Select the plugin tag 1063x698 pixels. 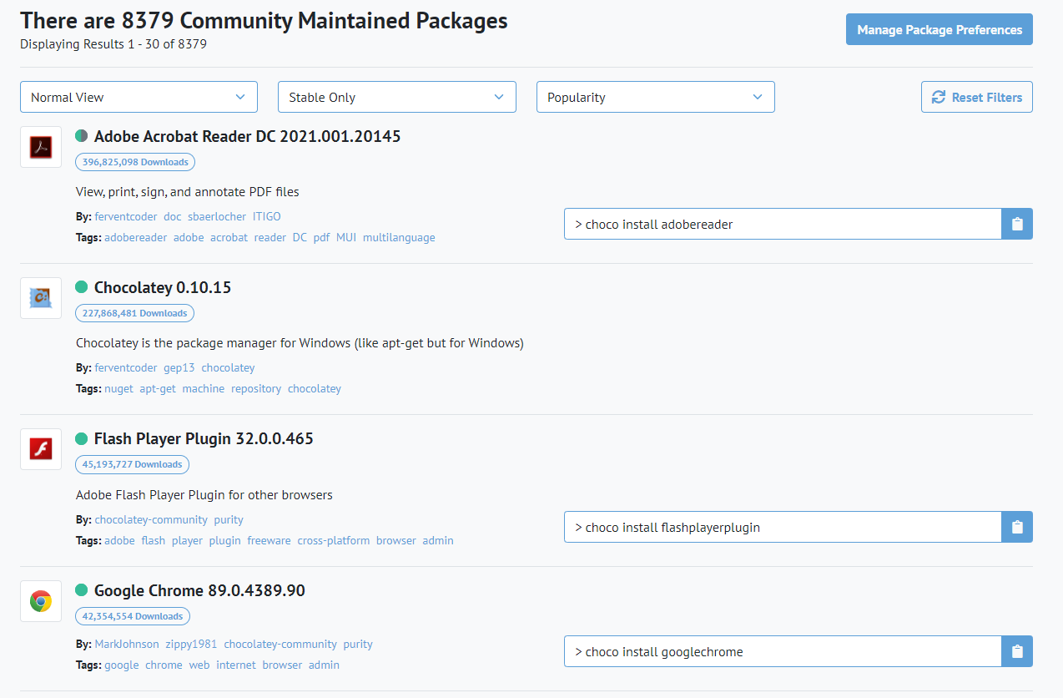tap(225, 540)
